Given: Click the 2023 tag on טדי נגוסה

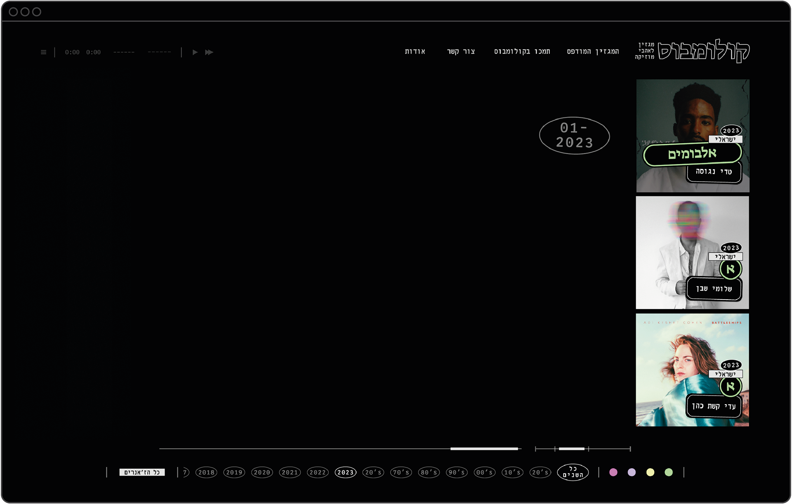Looking at the screenshot, I should point(731,130).
